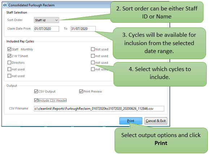
Task: Click the Consolidated Furlough Reclaim title bar
Action: tap(56, 5)
